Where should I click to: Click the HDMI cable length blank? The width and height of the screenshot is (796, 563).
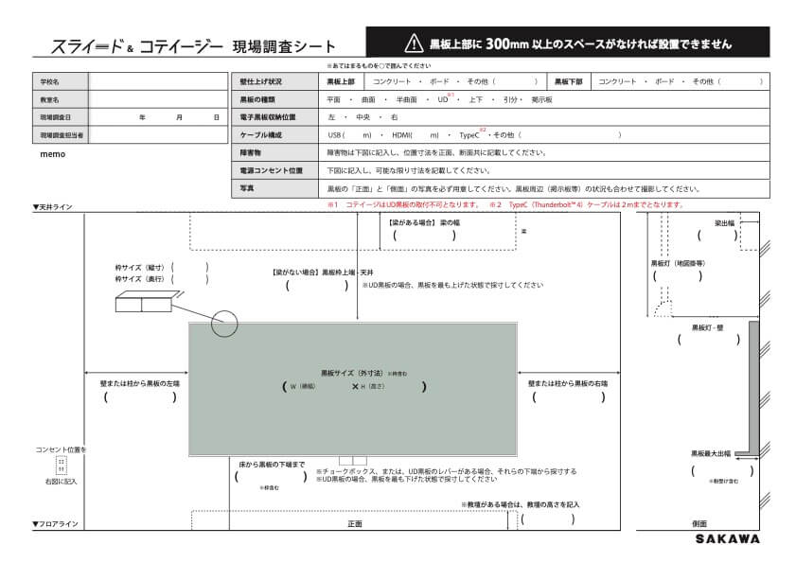point(421,135)
